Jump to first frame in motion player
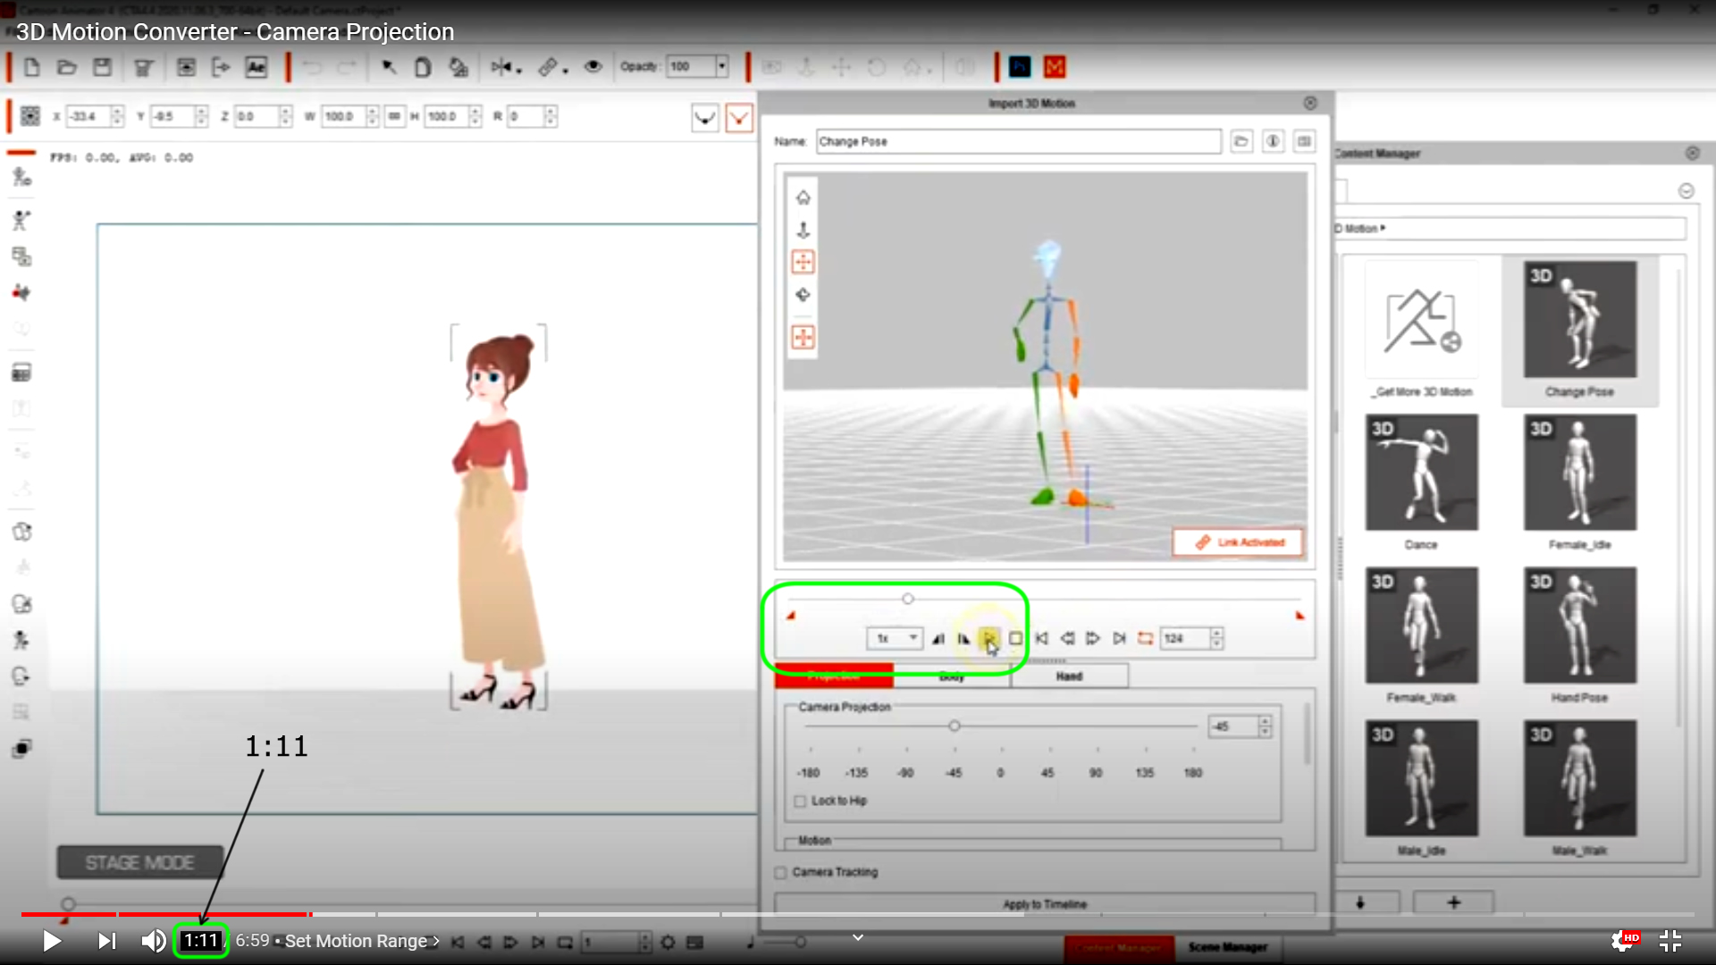Screen dimensions: 1716x965 point(1041,638)
